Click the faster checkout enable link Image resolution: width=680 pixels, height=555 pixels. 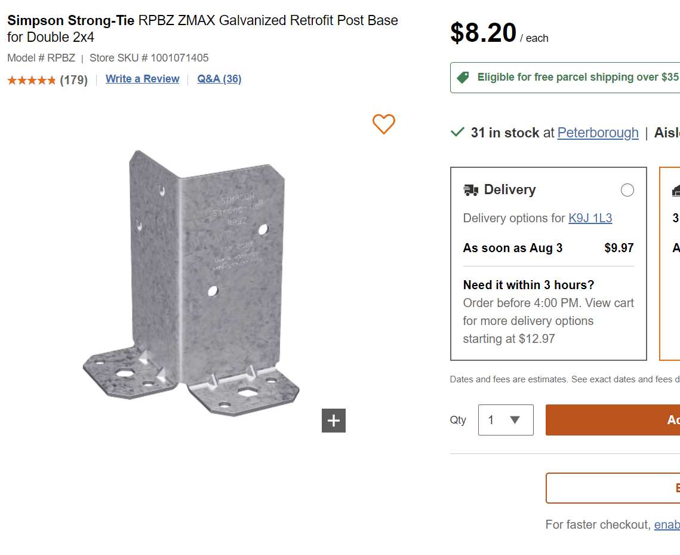tap(667, 525)
